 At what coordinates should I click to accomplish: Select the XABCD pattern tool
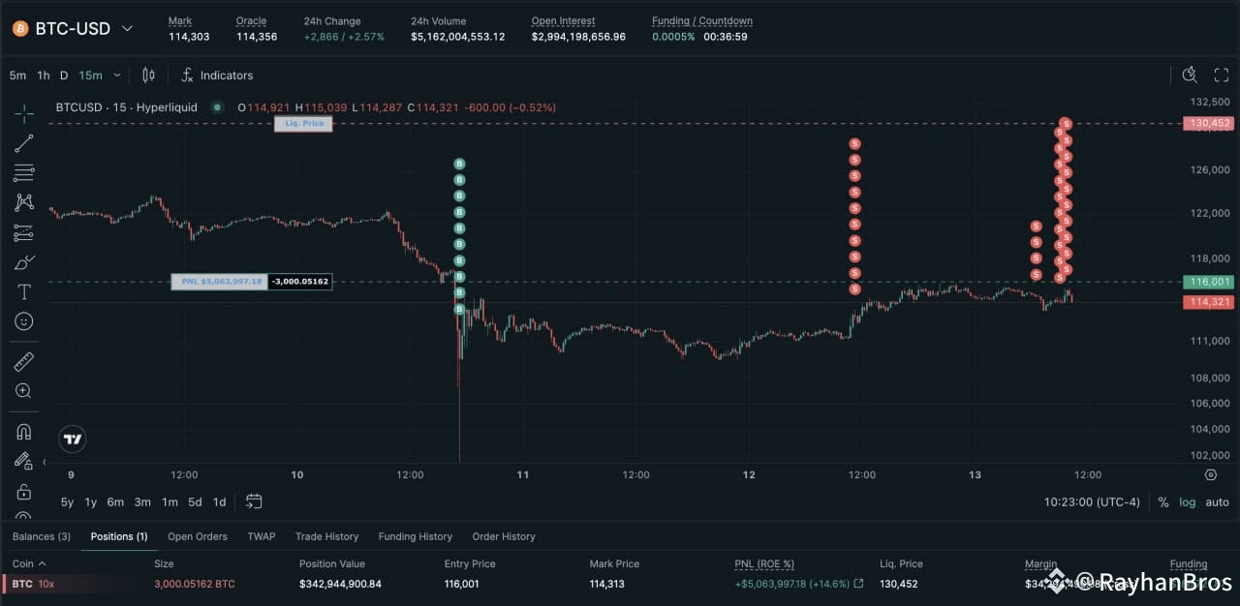coord(23,202)
